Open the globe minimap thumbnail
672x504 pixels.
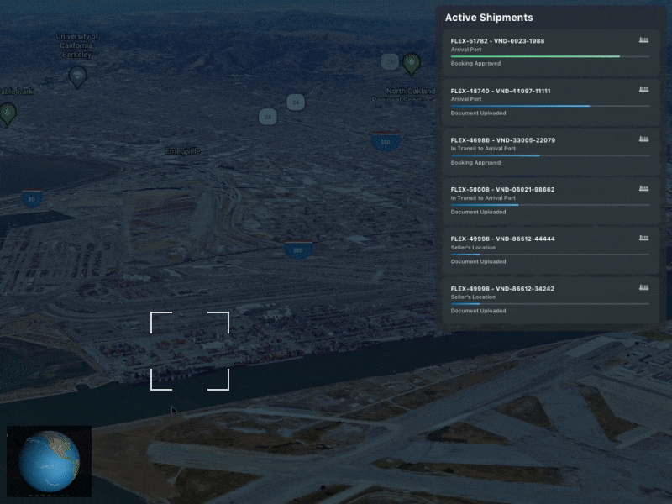(50, 461)
